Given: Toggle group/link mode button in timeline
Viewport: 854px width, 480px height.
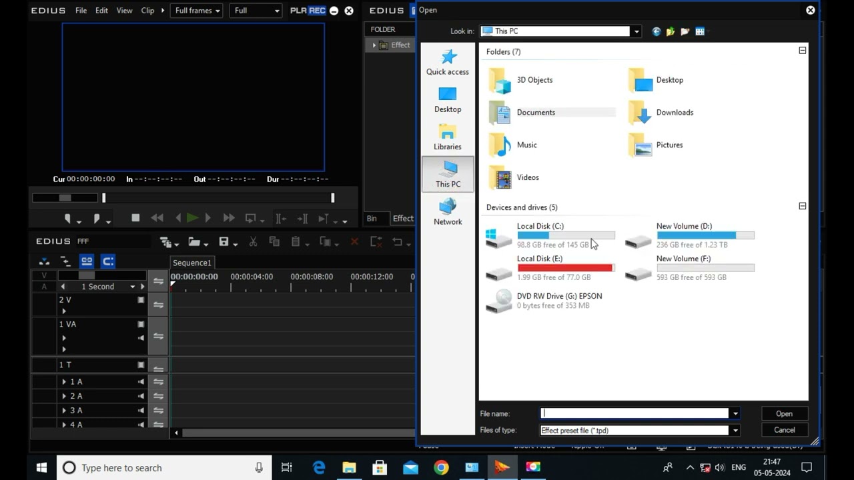Looking at the screenshot, I should pyautogui.click(x=86, y=261).
